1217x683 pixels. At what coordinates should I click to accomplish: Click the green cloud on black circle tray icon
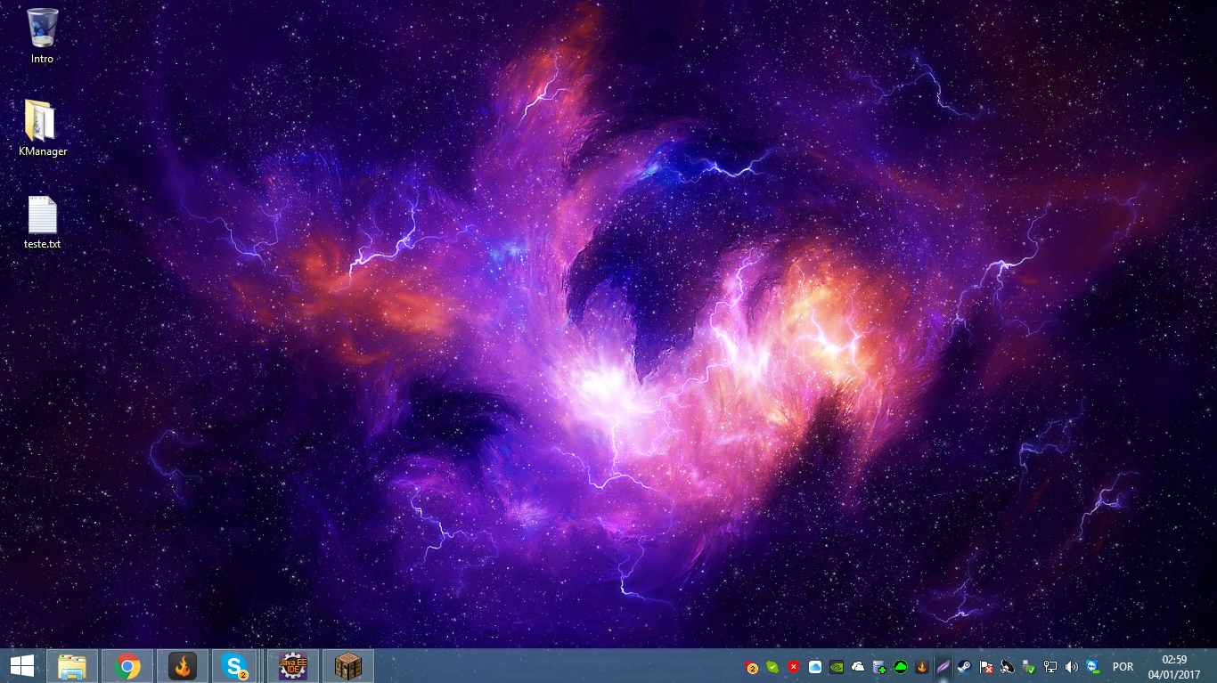[901, 667]
